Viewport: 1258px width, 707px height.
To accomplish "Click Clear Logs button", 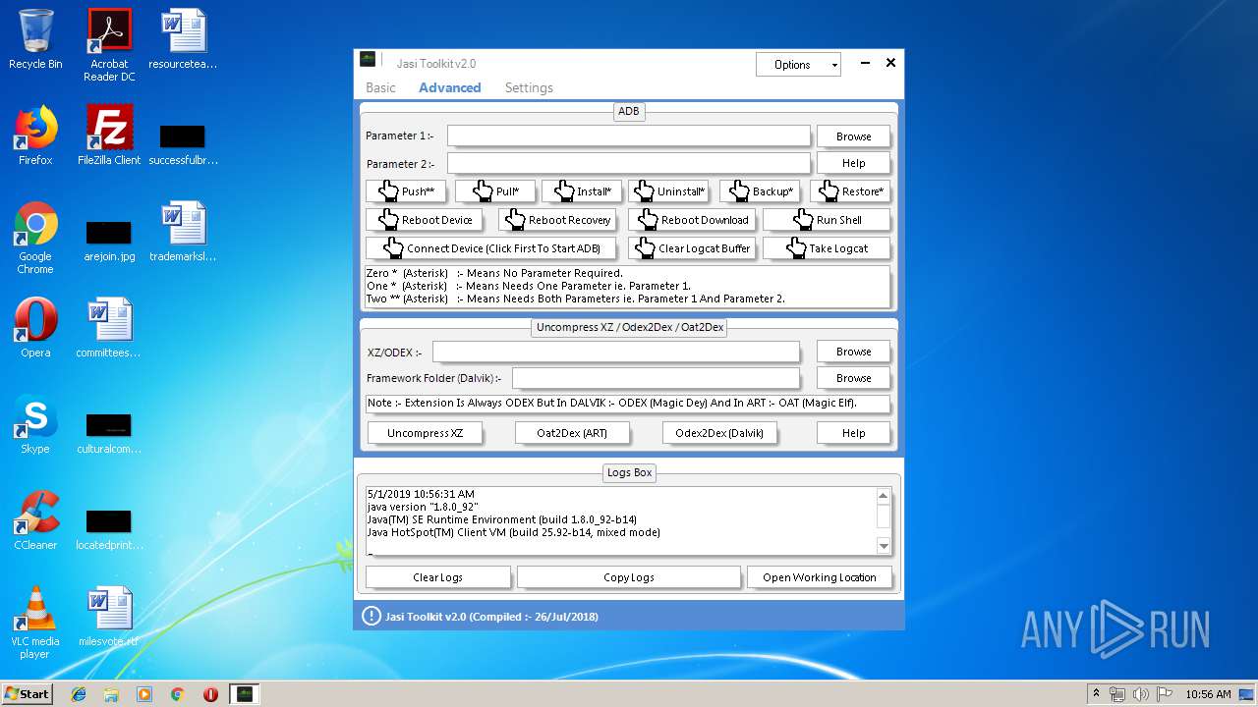I will [438, 577].
